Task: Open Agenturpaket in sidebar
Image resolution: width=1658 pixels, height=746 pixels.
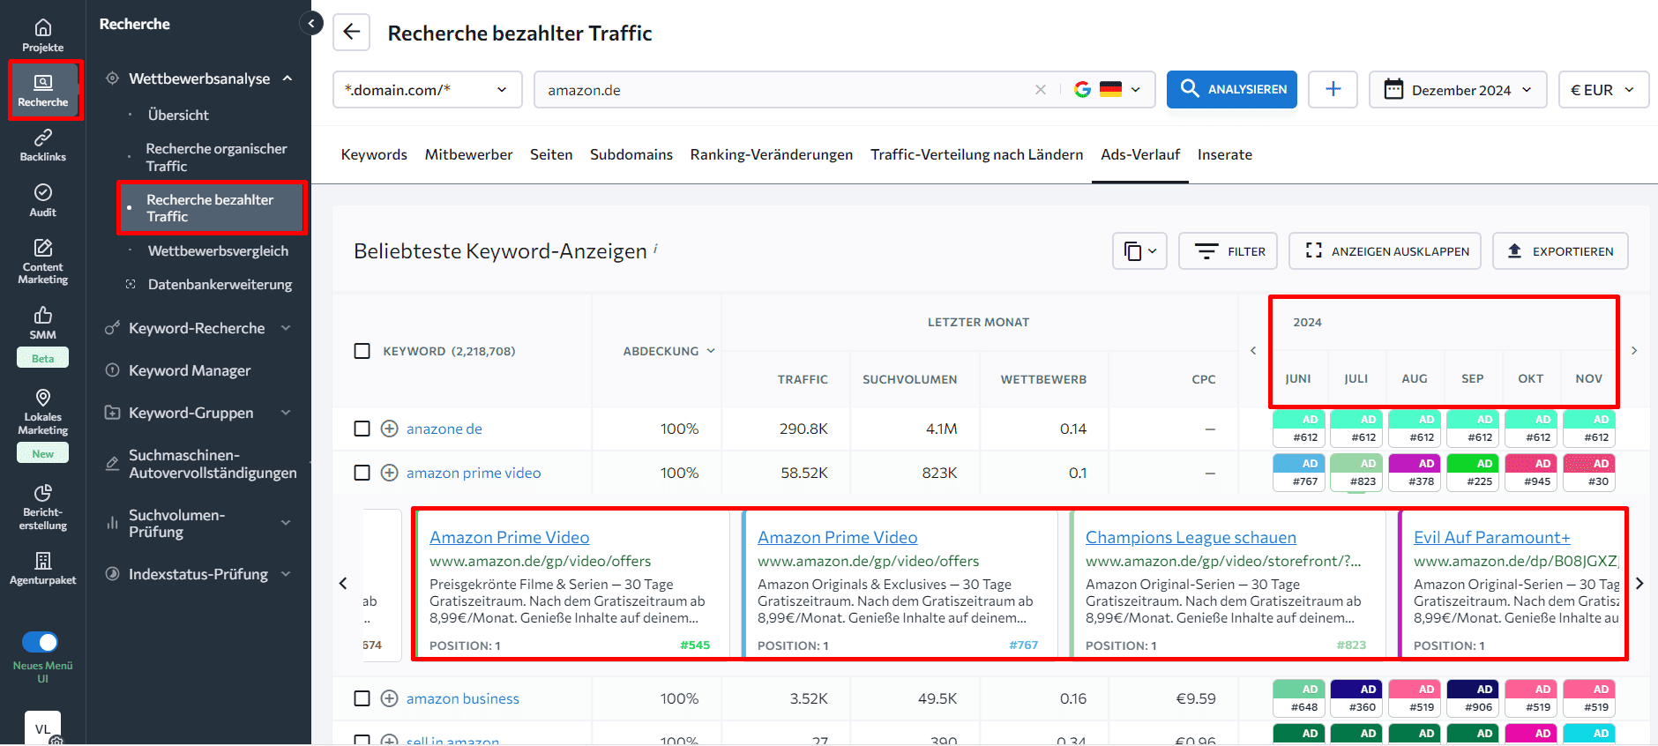Action: pos(42,569)
